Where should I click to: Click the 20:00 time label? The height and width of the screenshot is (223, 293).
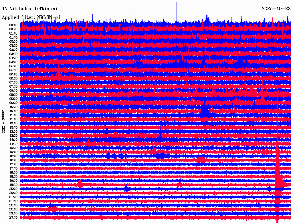[x=13, y=189]
